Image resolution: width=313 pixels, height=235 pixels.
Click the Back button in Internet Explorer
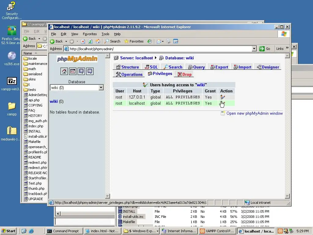point(57,41)
